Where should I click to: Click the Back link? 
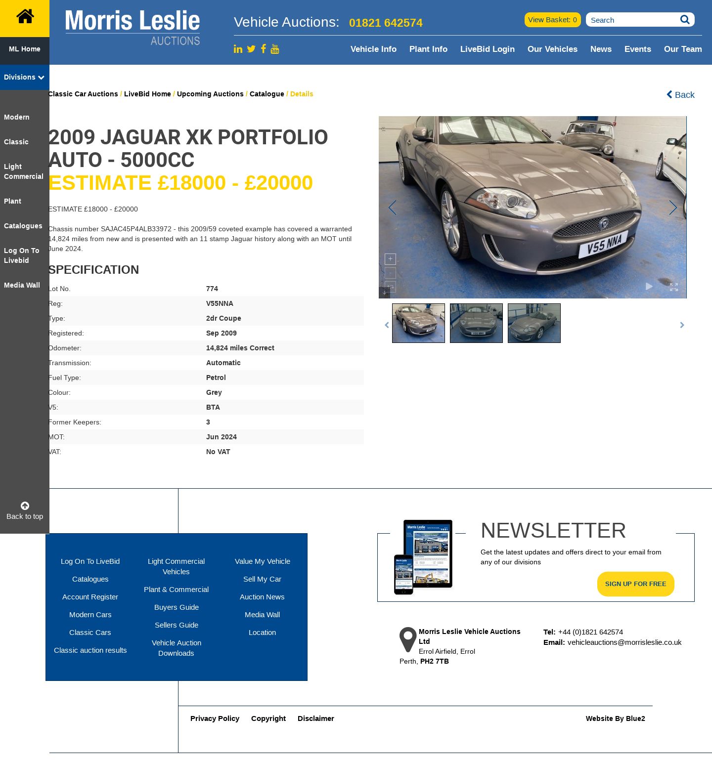[680, 95]
